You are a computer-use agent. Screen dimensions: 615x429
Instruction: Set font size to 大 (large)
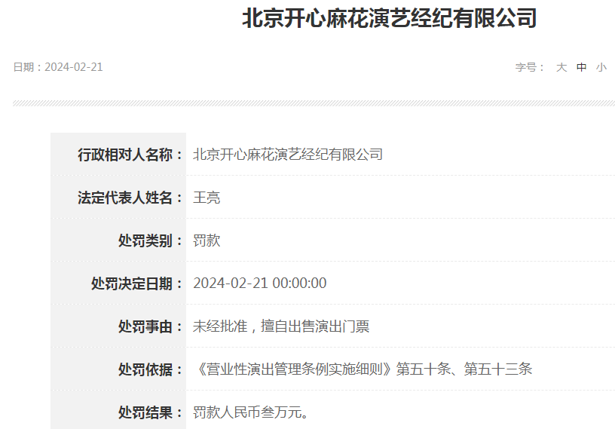pos(561,67)
